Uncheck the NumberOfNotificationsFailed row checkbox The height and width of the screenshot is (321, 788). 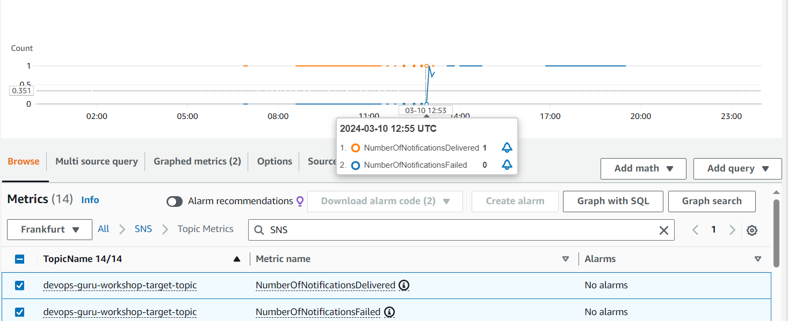pos(20,312)
